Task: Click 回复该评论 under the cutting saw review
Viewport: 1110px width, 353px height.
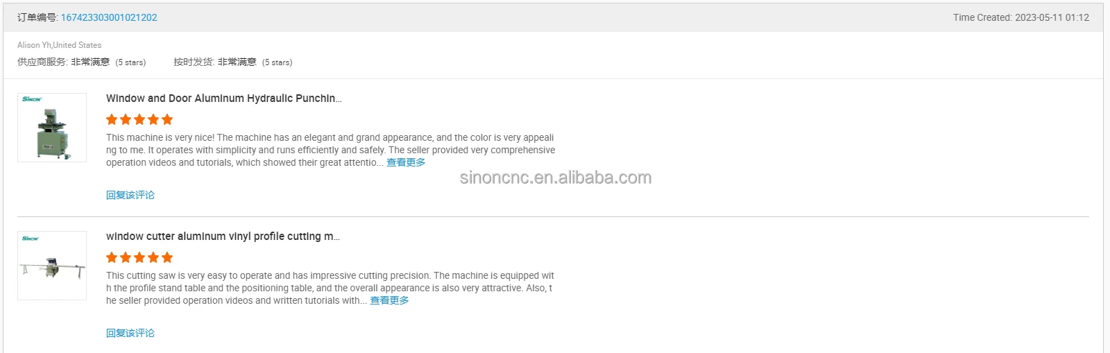Action: coord(130,333)
